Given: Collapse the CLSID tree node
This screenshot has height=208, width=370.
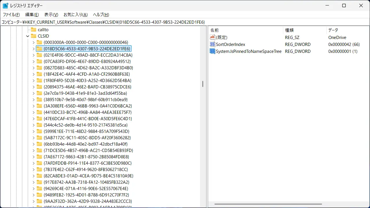Looking at the screenshot, I should tap(28, 36).
